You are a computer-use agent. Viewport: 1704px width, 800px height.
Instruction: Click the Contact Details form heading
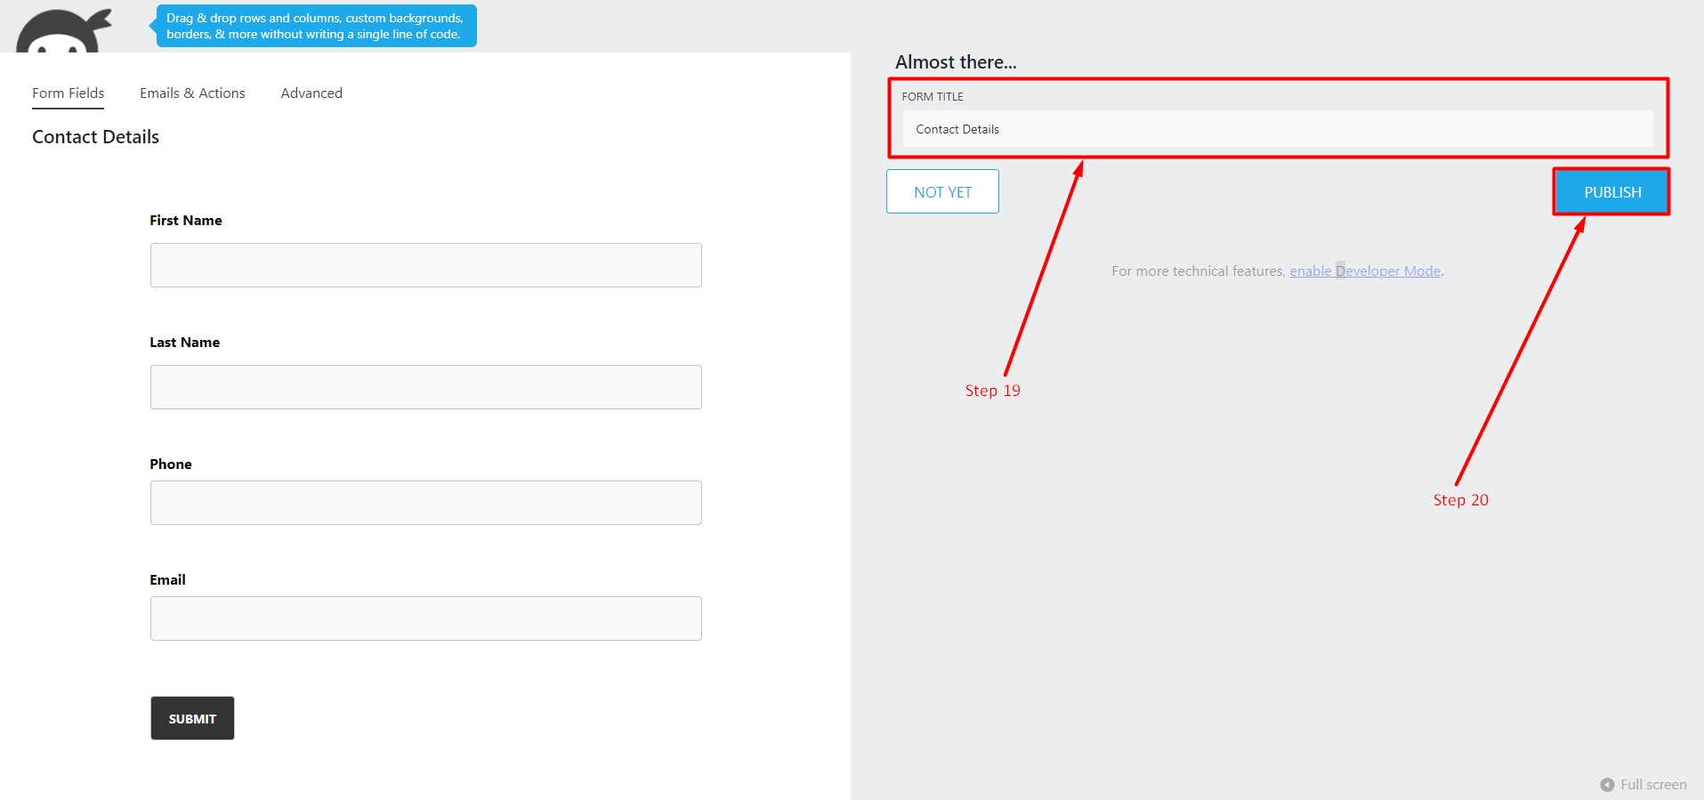(96, 137)
